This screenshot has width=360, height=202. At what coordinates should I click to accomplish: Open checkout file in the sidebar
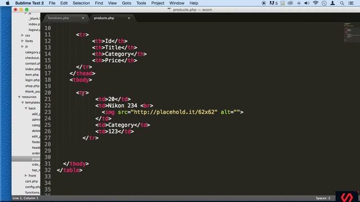pyautogui.click(x=33, y=58)
